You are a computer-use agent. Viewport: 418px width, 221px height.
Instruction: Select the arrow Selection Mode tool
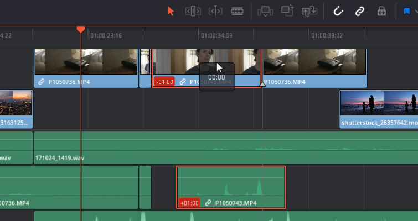coord(171,12)
